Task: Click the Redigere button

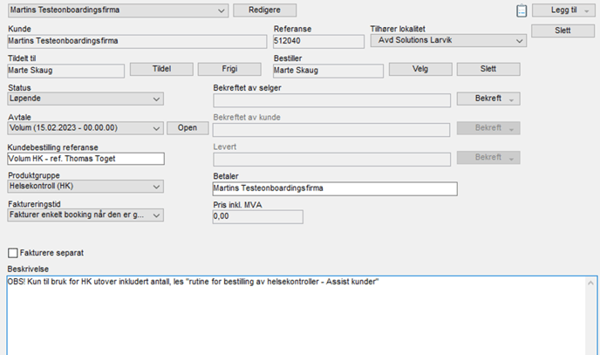Action: pos(264,10)
